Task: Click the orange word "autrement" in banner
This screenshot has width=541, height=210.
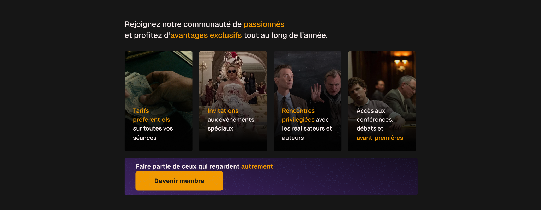Action: click(x=257, y=166)
